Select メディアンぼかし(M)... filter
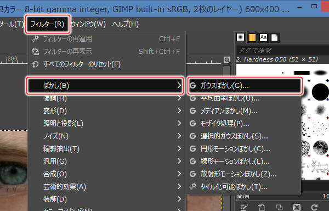329x211 pixels. point(243,111)
